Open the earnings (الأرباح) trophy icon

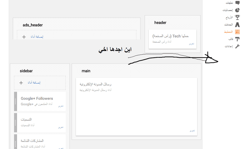[x=237, y=17]
